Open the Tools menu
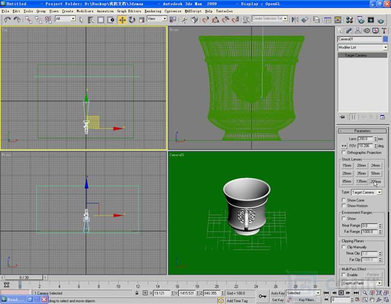This screenshot has width=391, height=304. pyautogui.click(x=28, y=11)
